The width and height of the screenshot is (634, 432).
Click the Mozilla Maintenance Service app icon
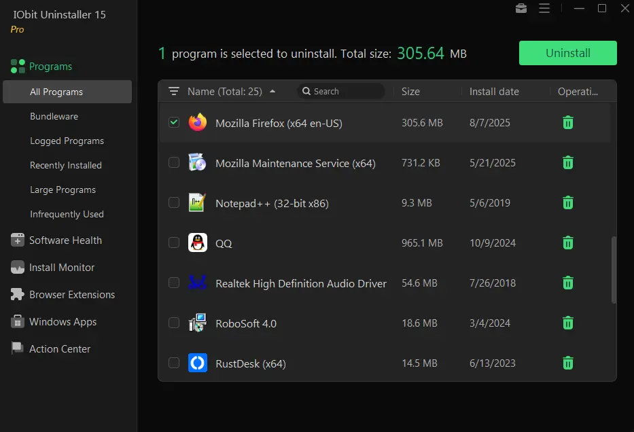197,162
